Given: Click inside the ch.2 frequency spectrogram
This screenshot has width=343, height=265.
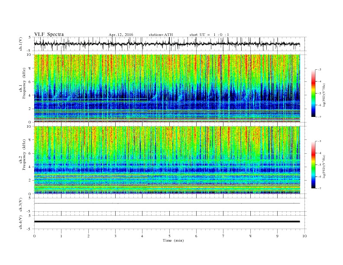Looking at the screenshot, I should pos(167,160).
